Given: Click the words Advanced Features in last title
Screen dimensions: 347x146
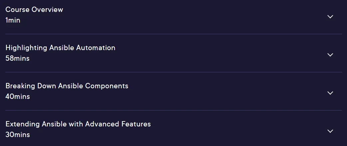Looking at the screenshot, I should pos(118,124).
